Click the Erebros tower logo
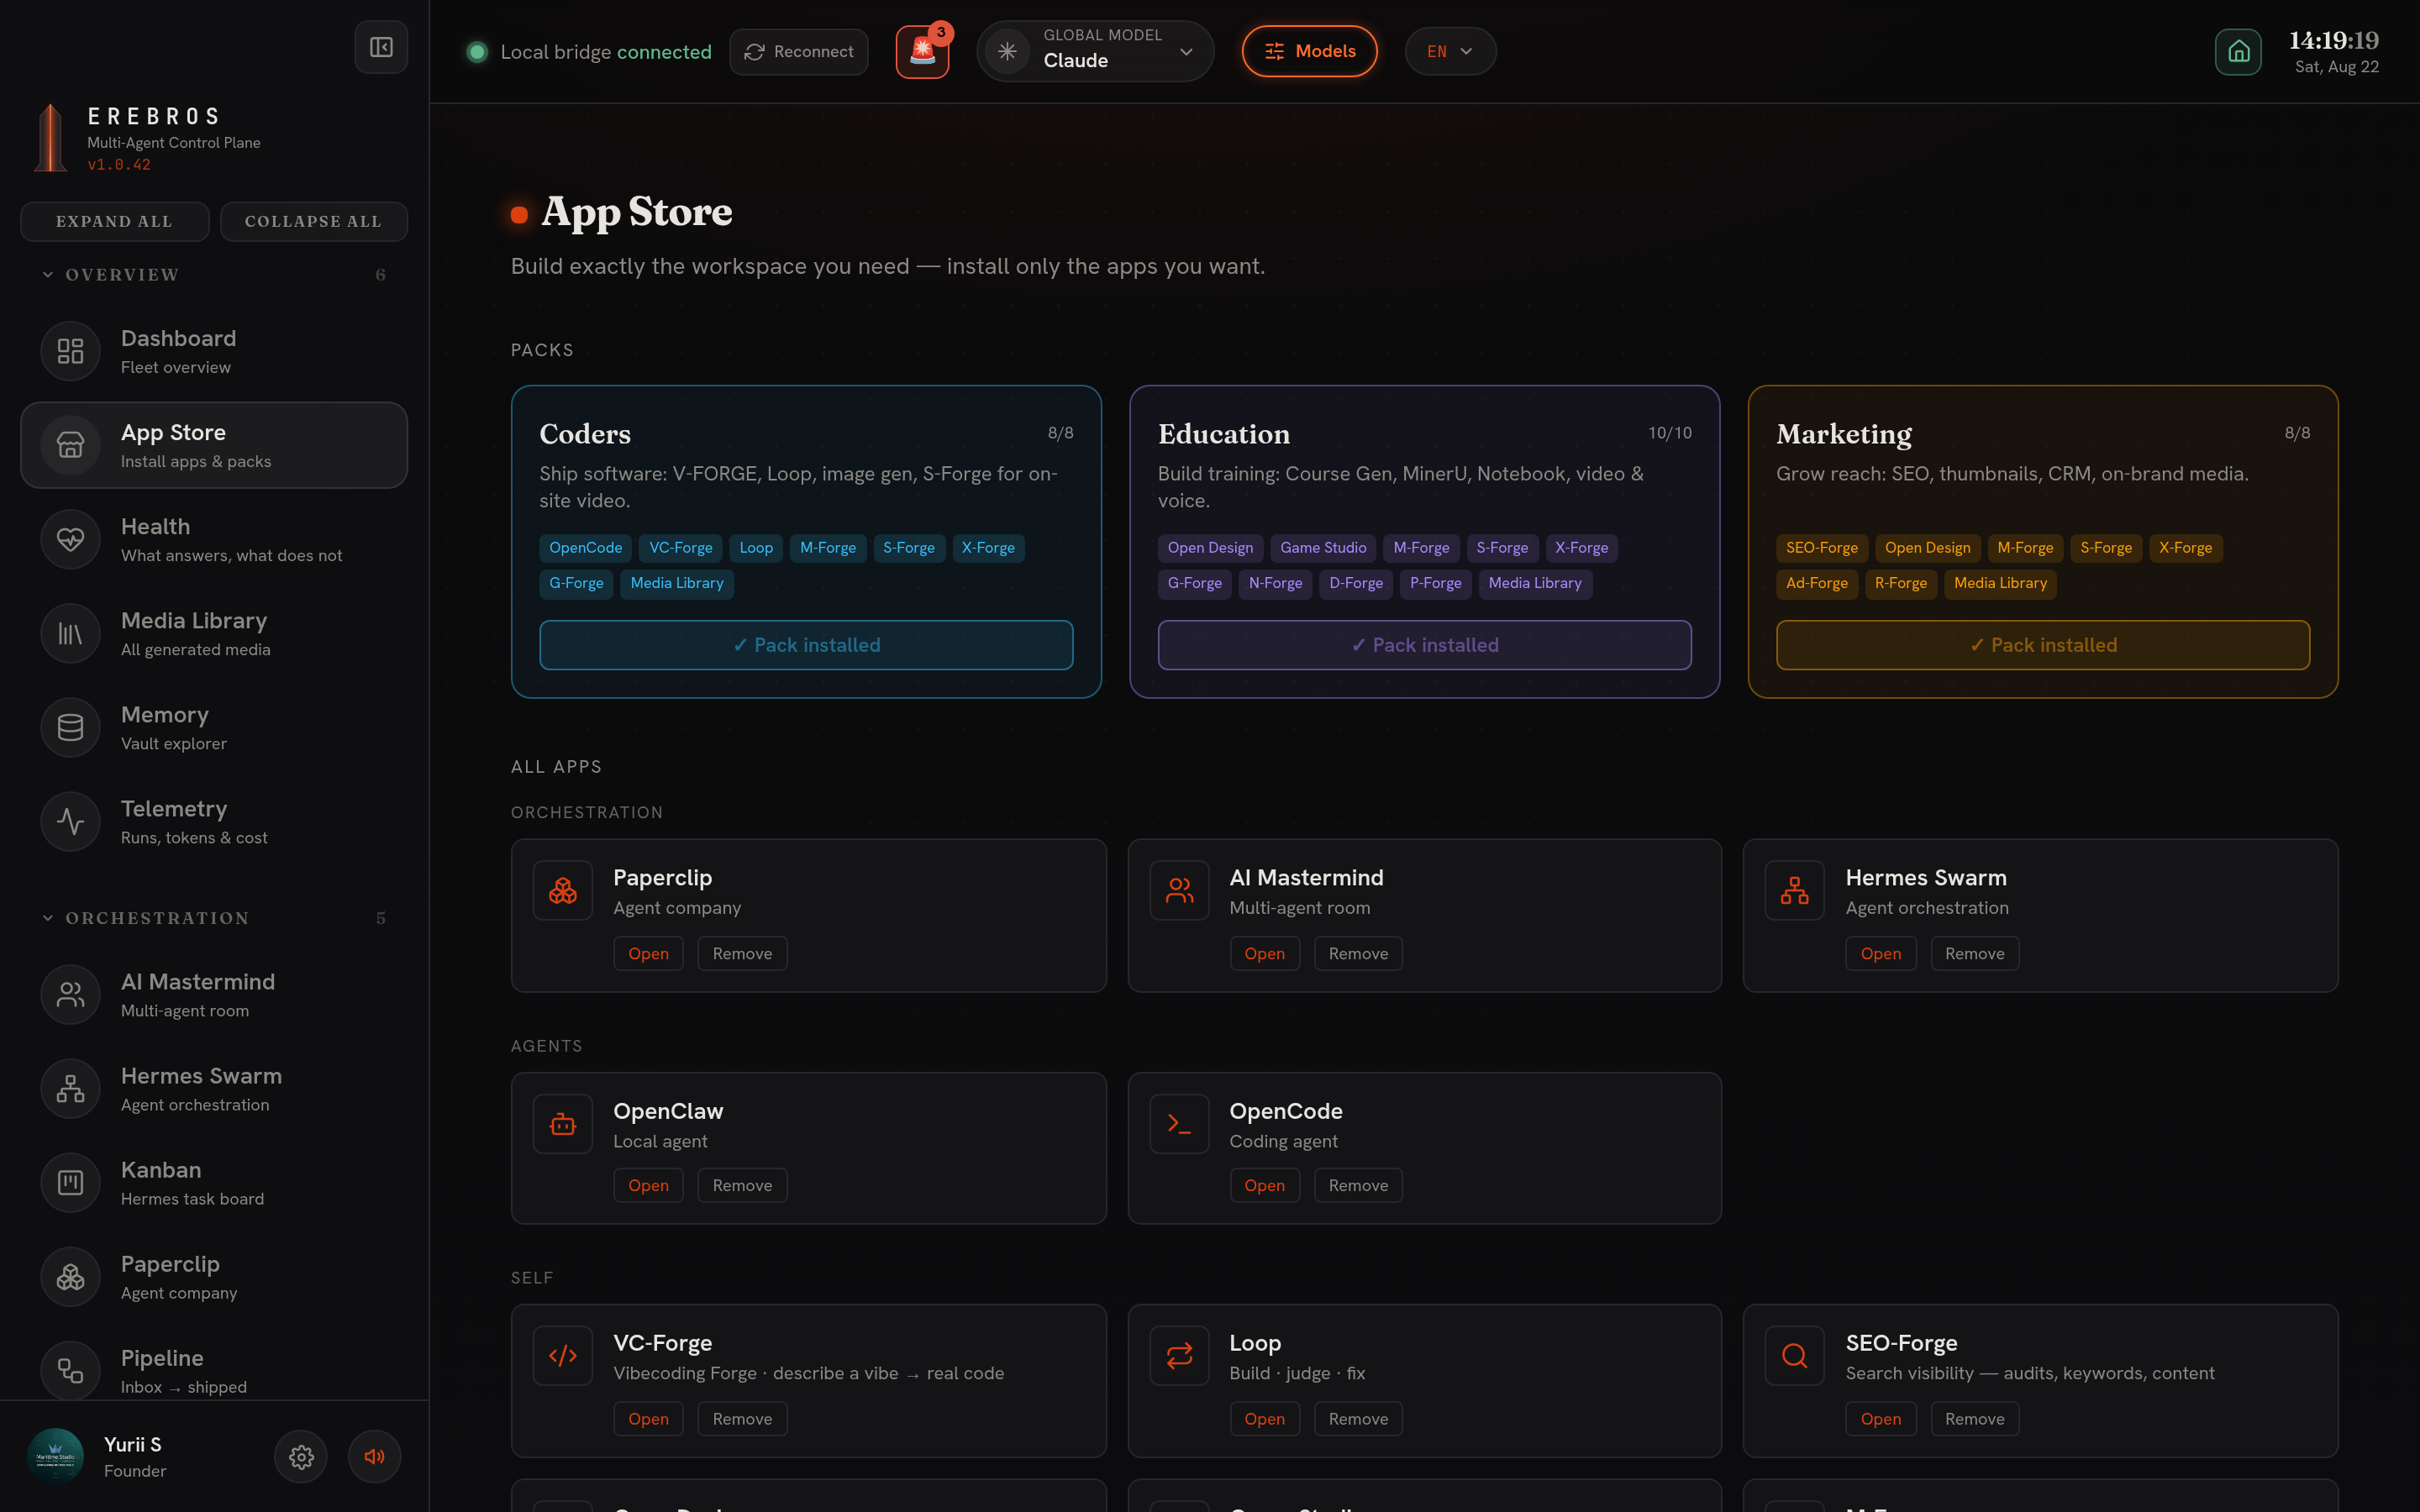This screenshot has height=1512, width=2420. tap(50, 138)
